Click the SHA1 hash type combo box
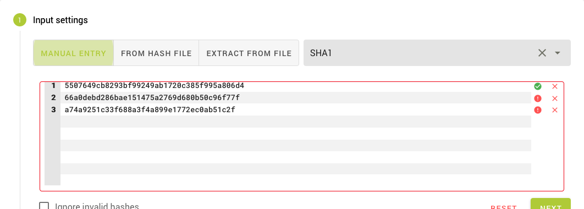Image resolution: width=584 pixels, height=209 pixels. coord(437,53)
